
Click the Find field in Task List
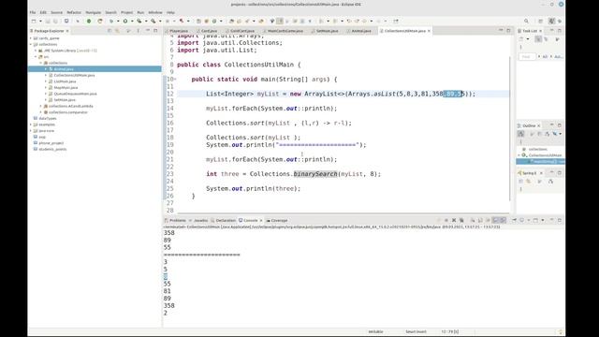pyautogui.click(x=527, y=56)
